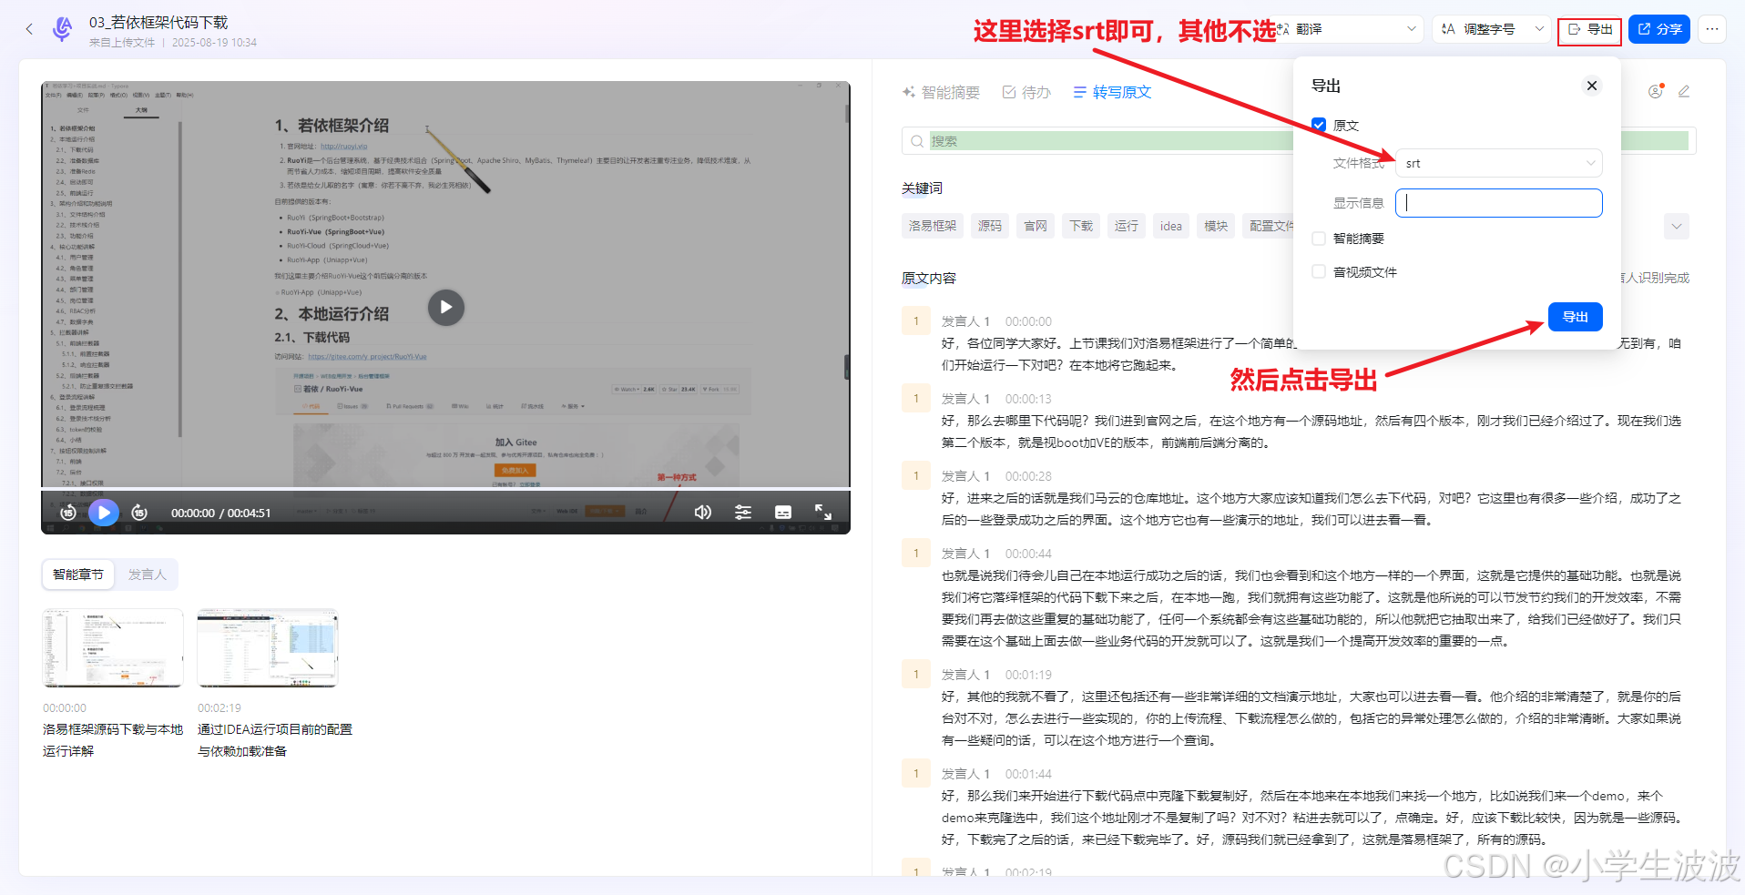Click the video progress bar
Image resolution: width=1745 pixels, height=895 pixels.
click(446, 489)
